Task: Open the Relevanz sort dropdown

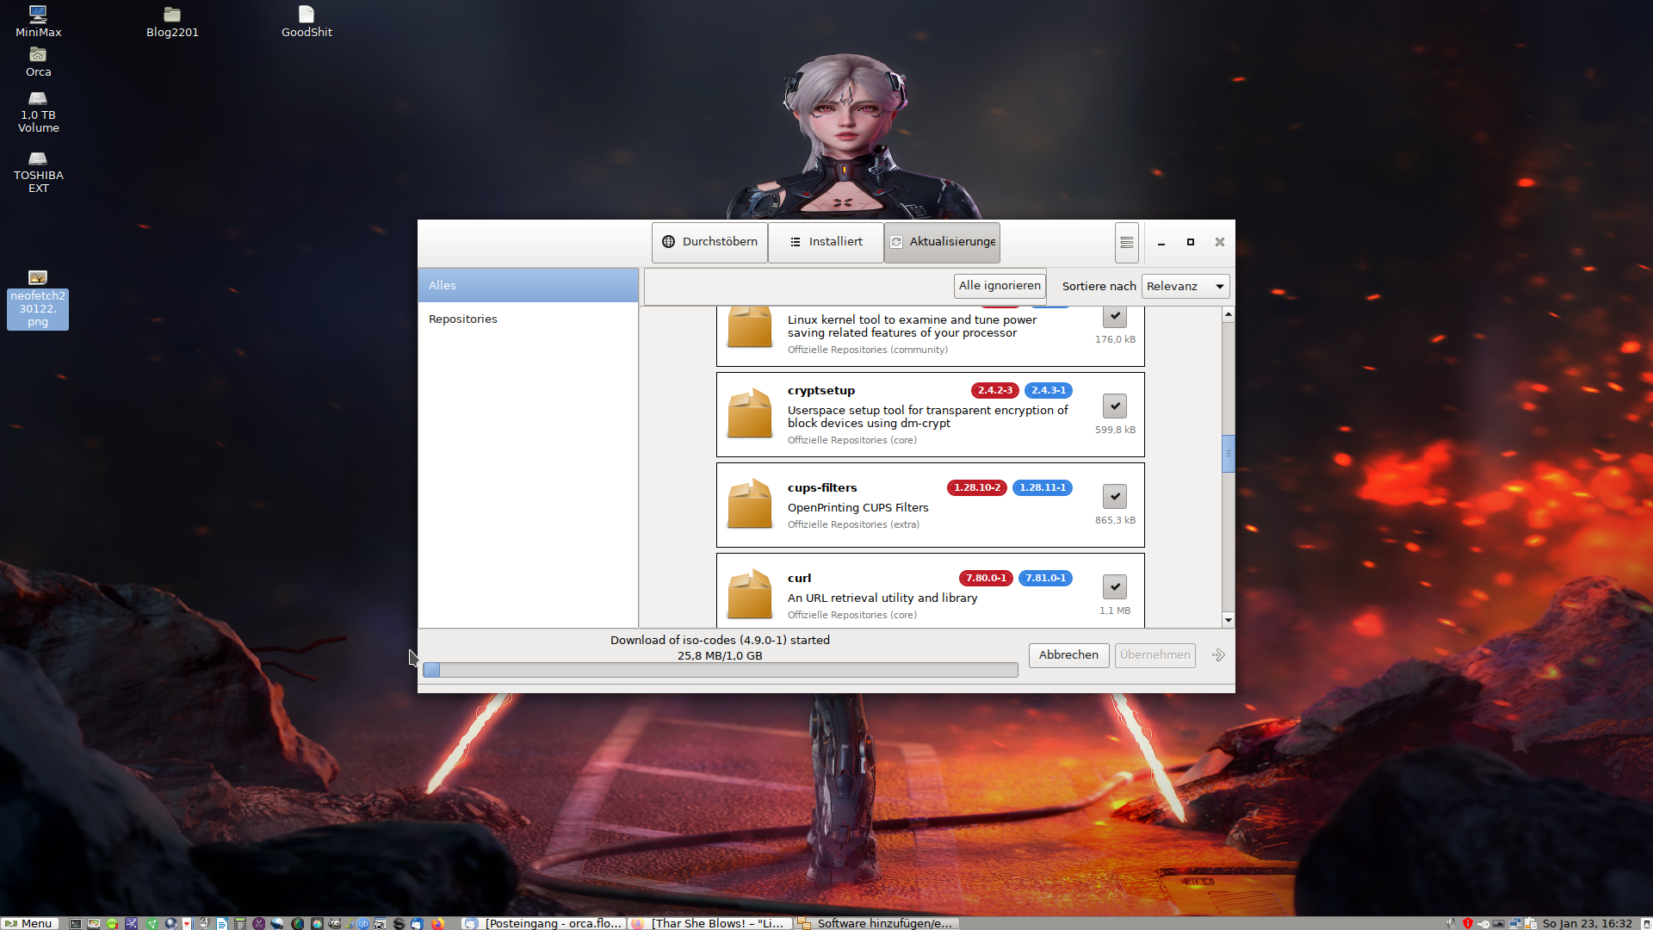Action: pyautogui.click(x=1186, y=286)
